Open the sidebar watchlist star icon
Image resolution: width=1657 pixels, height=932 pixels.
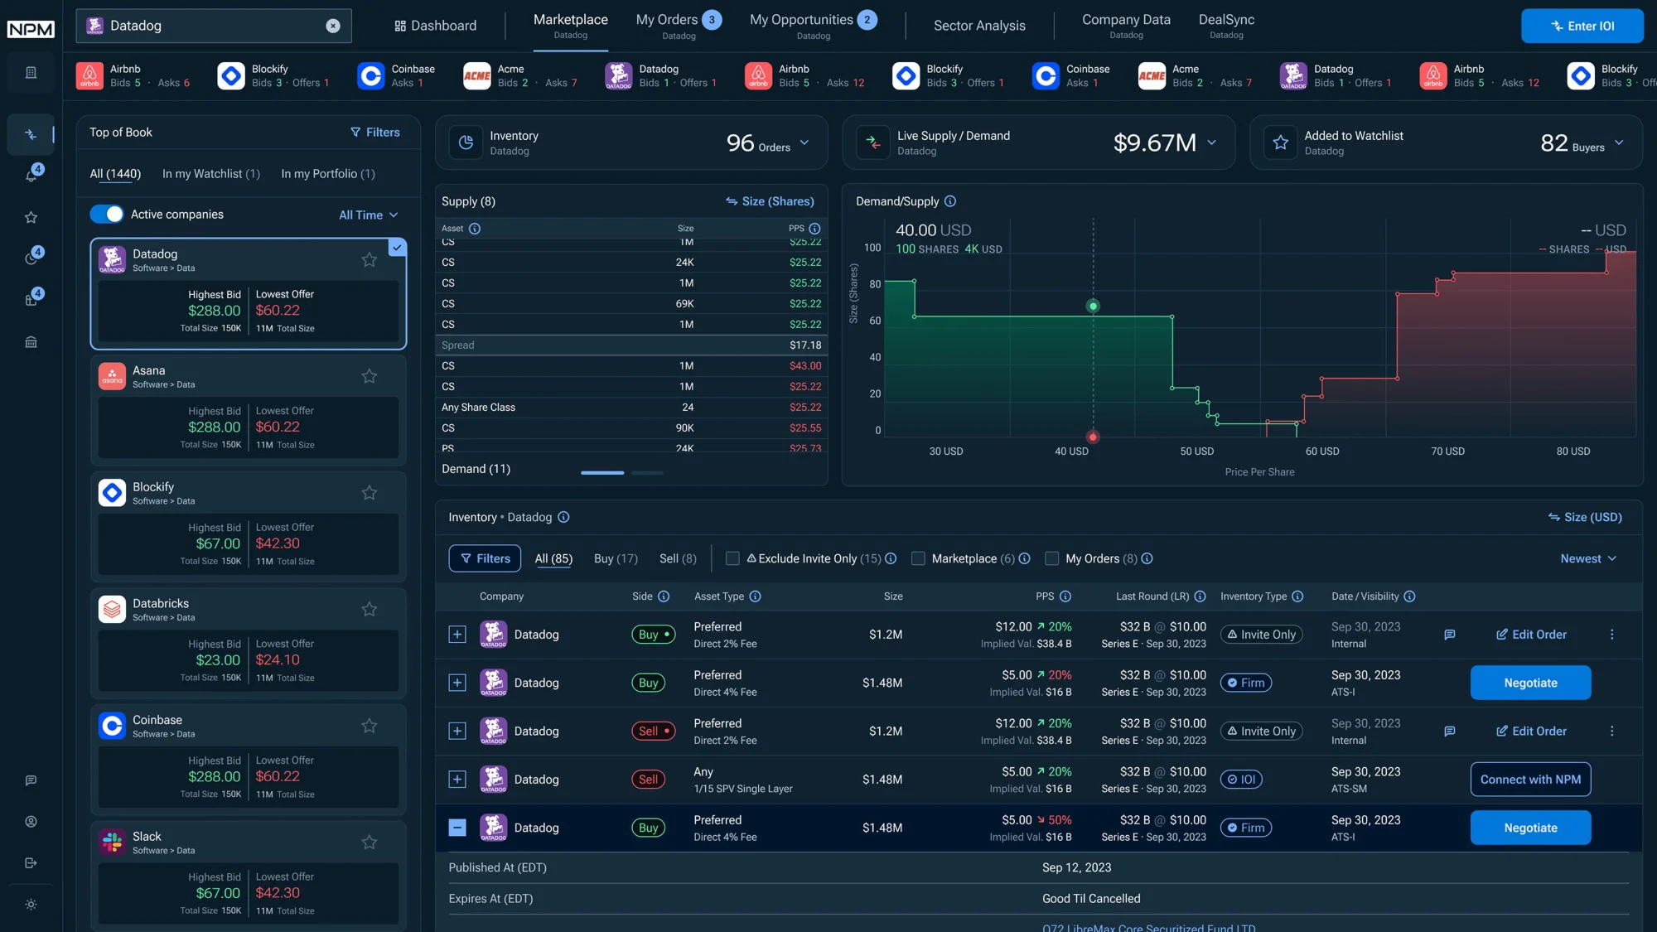click(x=31, y=217)
